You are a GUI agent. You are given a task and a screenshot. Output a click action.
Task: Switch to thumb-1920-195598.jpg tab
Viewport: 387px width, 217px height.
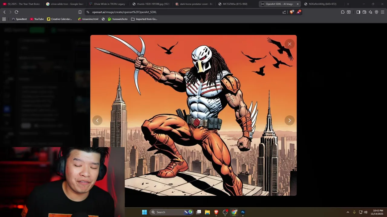click(x=151, y=4)
